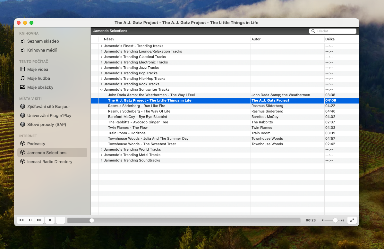
Task: Click the Moje obrázky picture icon
Action: [x=22, y=87]
